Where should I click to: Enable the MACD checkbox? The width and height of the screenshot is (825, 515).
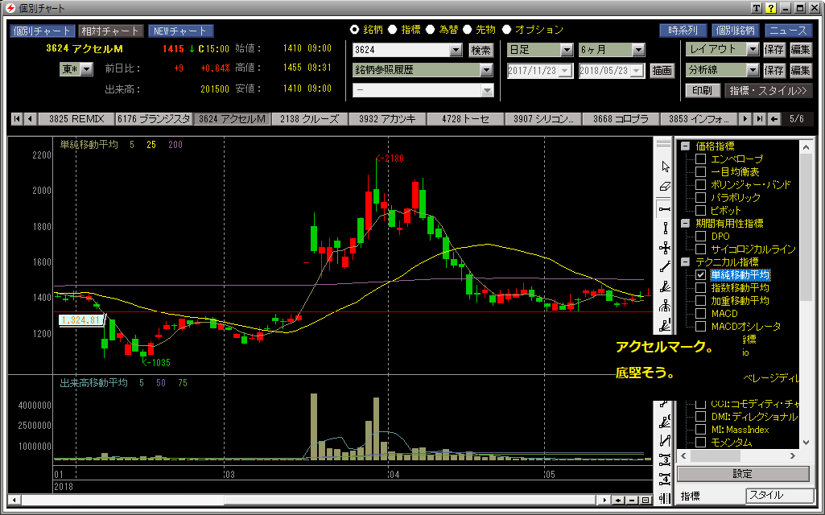pyautogui.click(x=700, y=314)
